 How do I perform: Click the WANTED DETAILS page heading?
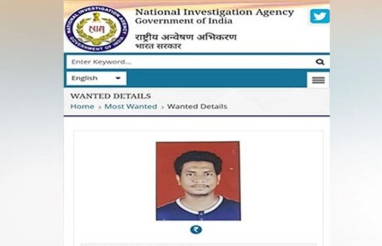click(x=111, y=96)
